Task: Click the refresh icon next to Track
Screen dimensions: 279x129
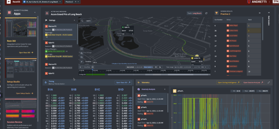Action: point(206,13)
